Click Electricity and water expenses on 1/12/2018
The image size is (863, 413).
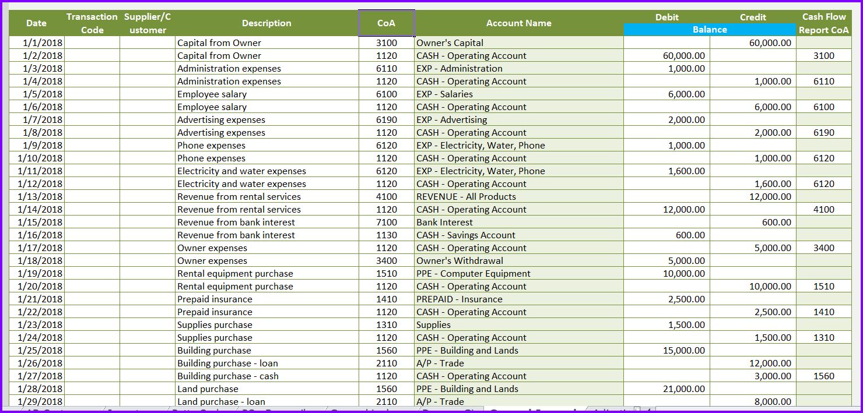point(266,183)
